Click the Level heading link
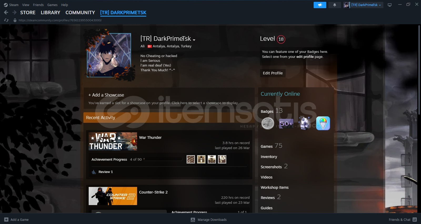The height and width of the screenshot is (224, 421). coord(267,39)
